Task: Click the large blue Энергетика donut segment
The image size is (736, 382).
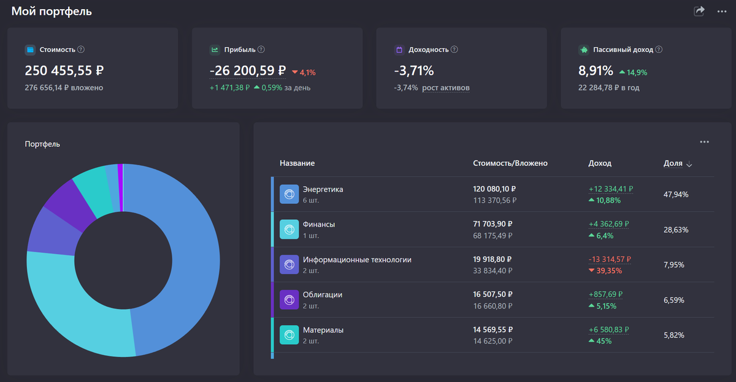Action: point(195,257)
